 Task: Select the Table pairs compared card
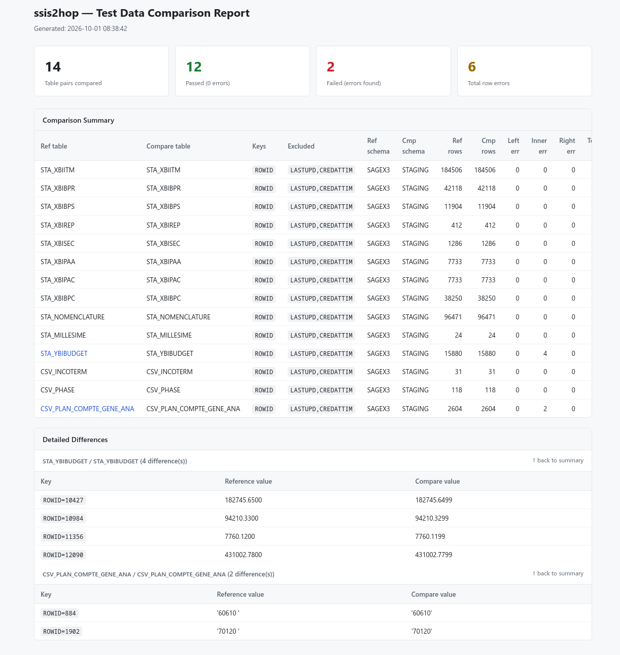(x=101, y=71)
